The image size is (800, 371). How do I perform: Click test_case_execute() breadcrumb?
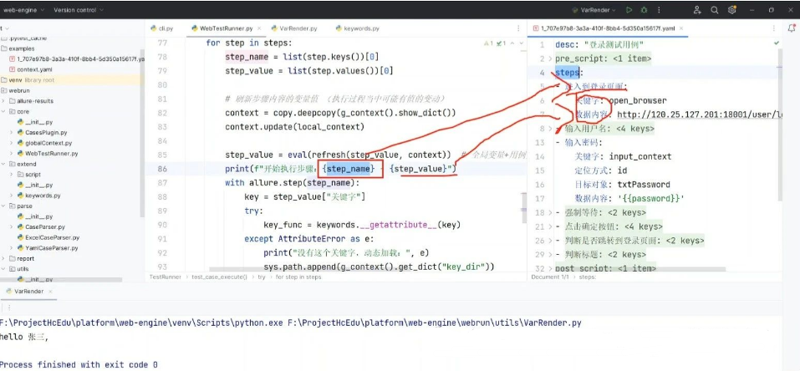219,277
